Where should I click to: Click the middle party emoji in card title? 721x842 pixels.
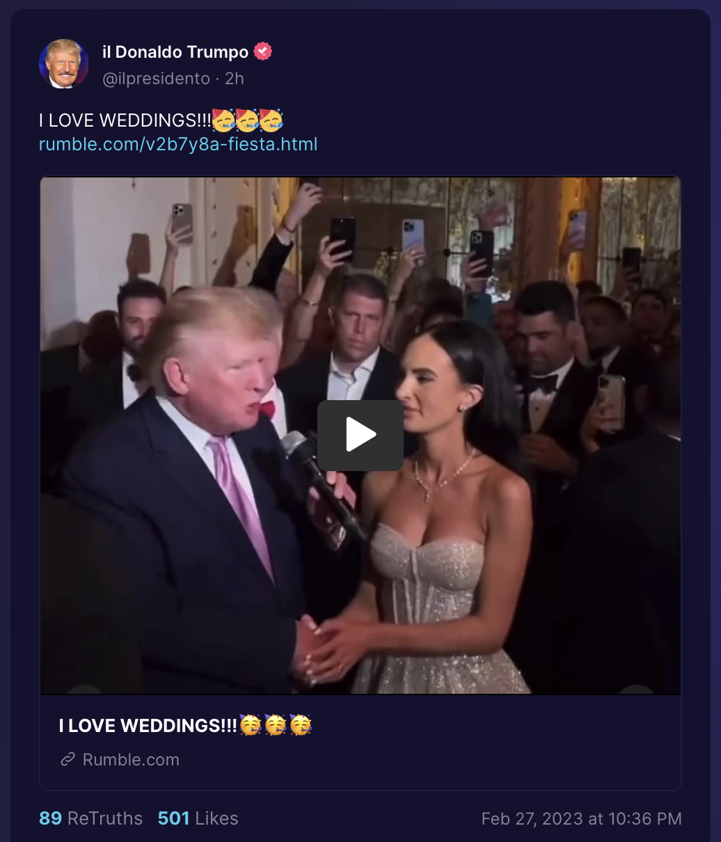click(x=276, y=725)
